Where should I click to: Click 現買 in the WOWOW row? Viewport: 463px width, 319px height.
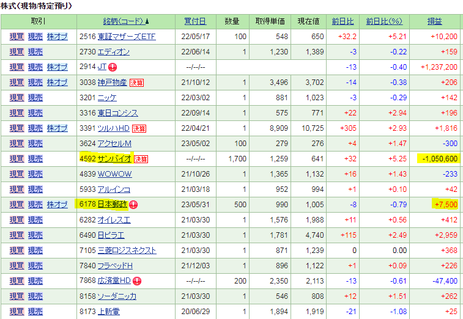[17, 174]
